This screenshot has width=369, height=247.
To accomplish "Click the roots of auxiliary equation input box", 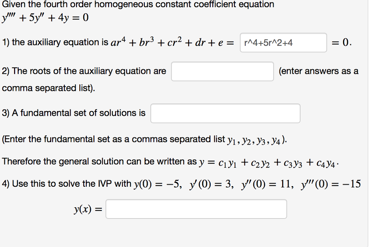I will tap(222, 71).
